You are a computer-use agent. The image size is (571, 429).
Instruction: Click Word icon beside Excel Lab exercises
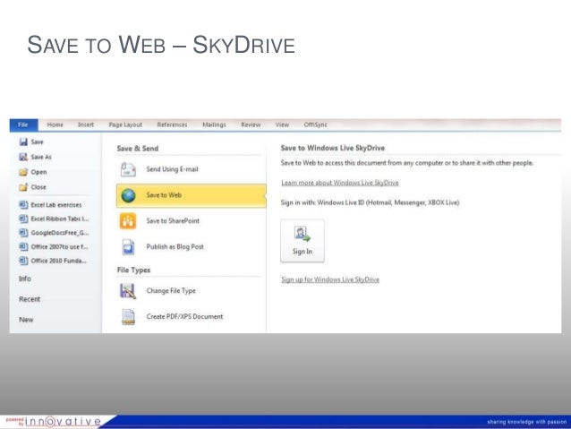23,205
